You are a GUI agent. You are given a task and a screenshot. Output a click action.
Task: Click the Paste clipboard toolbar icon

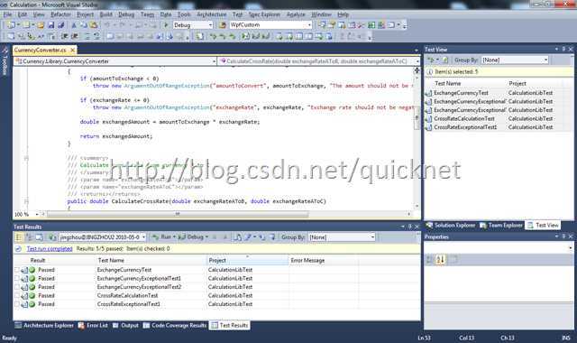click(94, 25)
